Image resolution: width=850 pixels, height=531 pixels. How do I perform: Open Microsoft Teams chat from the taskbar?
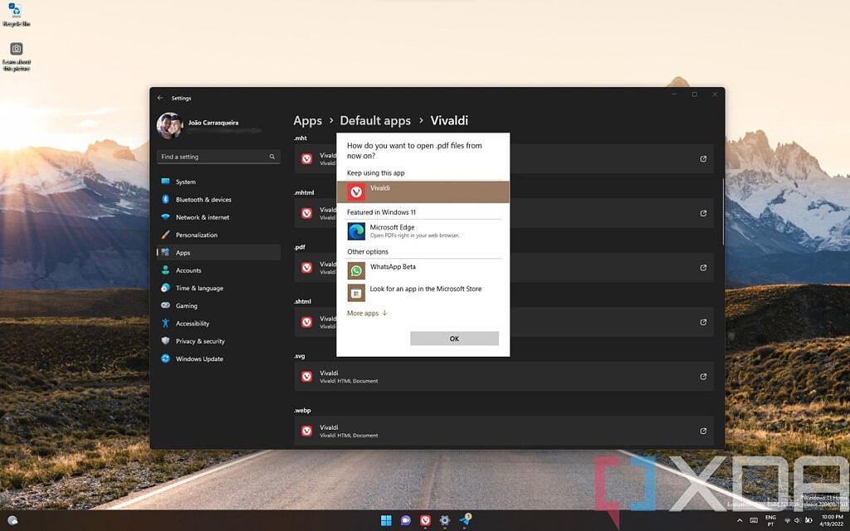pos(405,520)
